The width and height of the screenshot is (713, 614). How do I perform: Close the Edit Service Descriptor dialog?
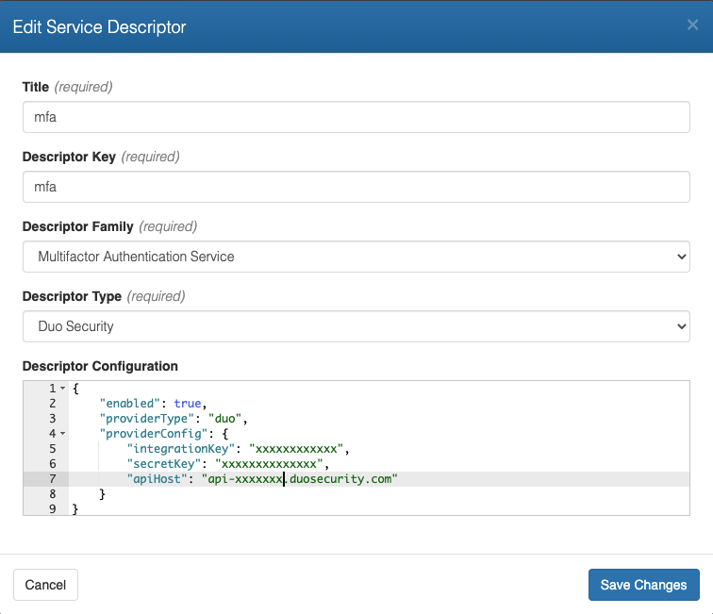pos(692,25)
